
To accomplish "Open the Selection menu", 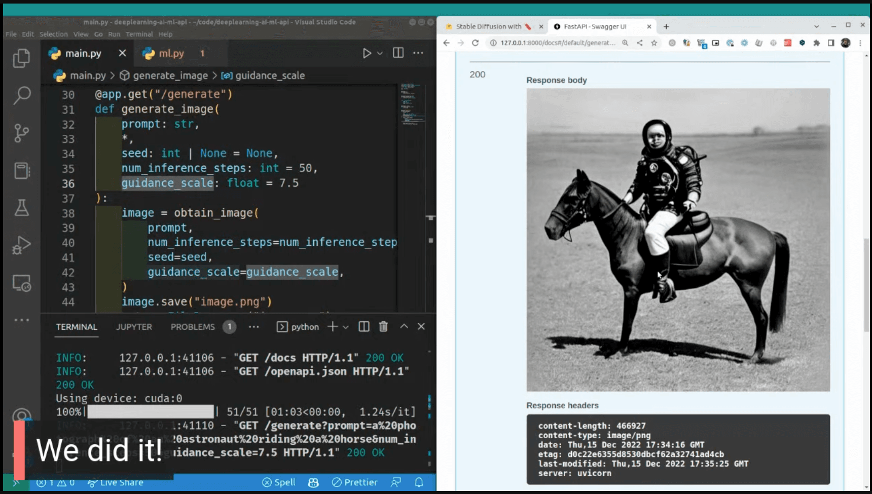I will coord(54,34).
